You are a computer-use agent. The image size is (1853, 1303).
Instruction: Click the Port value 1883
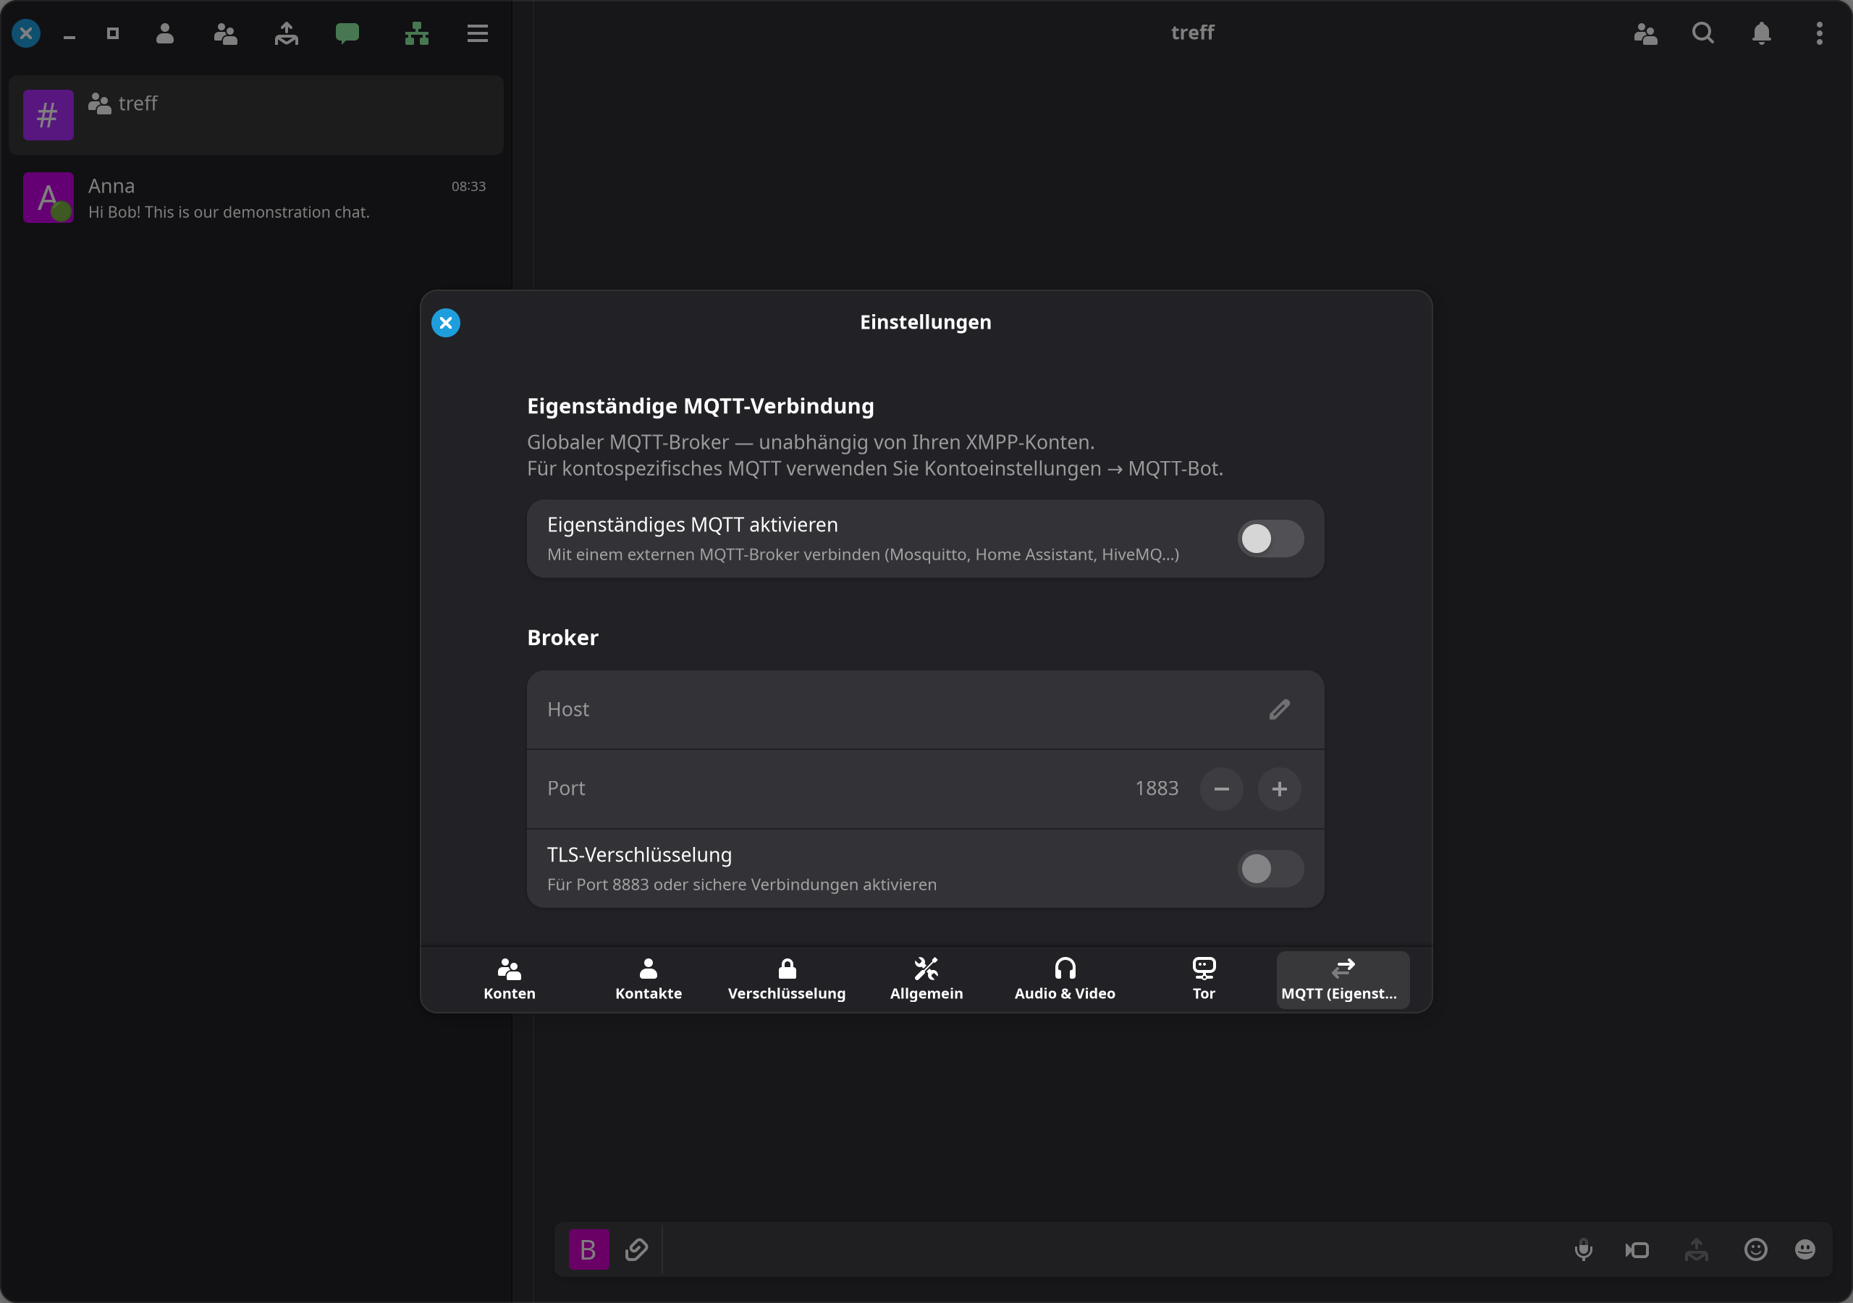click(1157, 788)
